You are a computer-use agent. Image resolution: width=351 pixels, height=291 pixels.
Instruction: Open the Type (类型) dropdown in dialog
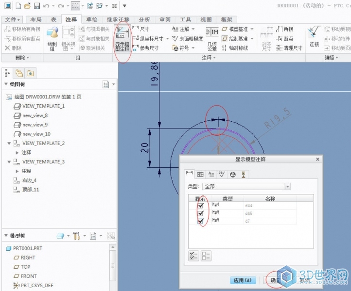[x=287, y=186]
